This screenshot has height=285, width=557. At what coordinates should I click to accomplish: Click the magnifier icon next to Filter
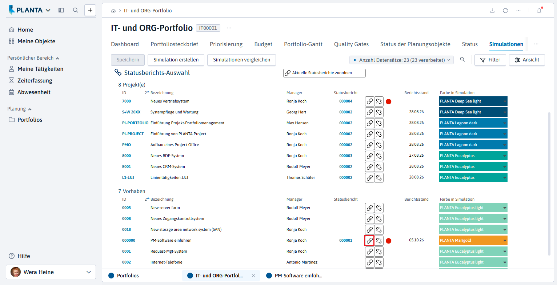click(462, 60)
